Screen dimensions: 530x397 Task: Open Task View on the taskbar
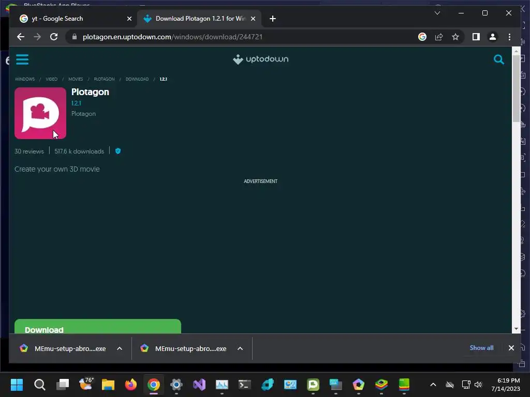(x=63, y=385)
